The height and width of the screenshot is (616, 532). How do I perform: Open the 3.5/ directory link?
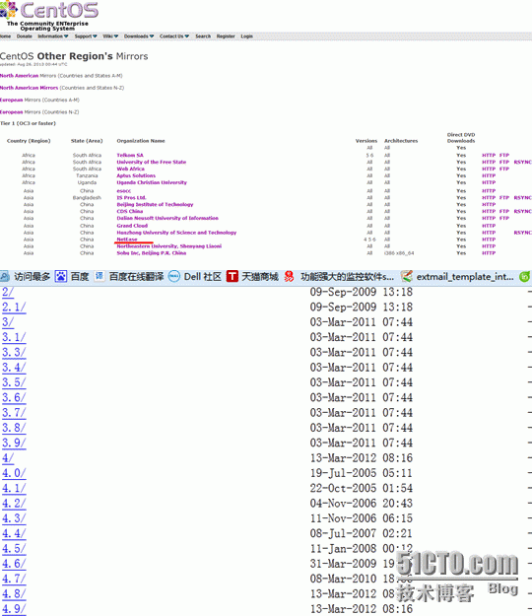coord(14,382)
